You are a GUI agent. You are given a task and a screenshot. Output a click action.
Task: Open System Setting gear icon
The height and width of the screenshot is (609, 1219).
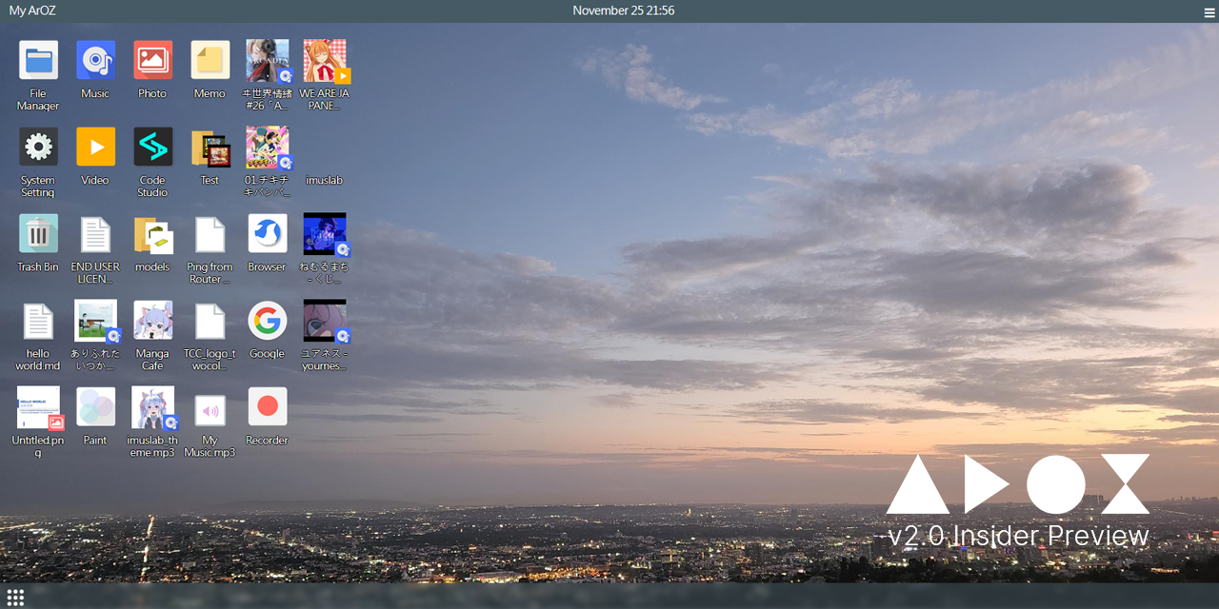pos(38,147)
